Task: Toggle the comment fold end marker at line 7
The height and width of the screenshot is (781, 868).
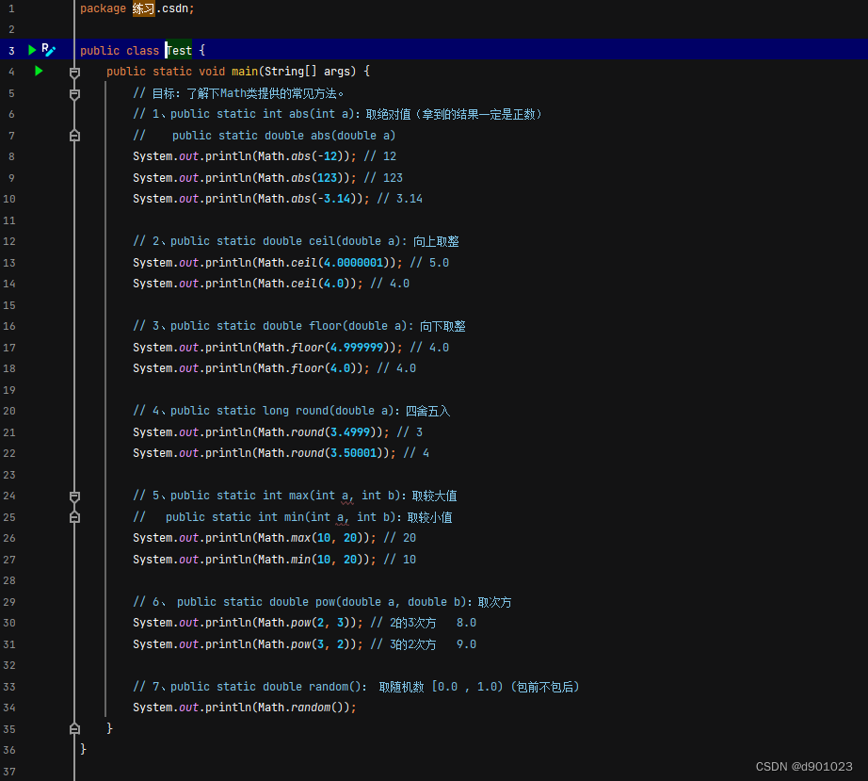Action: pos(74,136)
